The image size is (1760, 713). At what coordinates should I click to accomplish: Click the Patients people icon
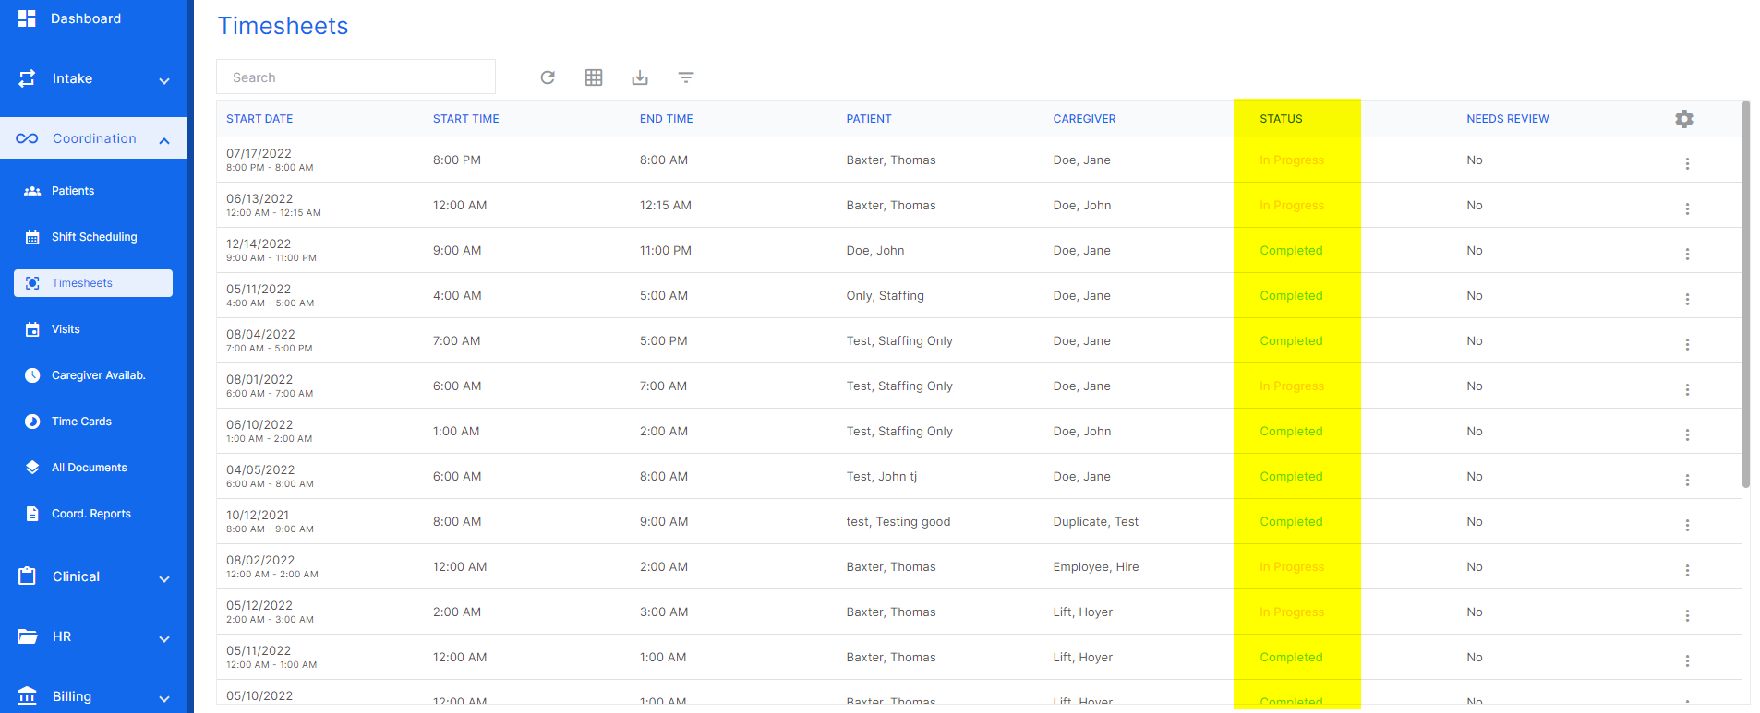32,191
